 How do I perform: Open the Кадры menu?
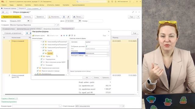[x=12, y=5]
